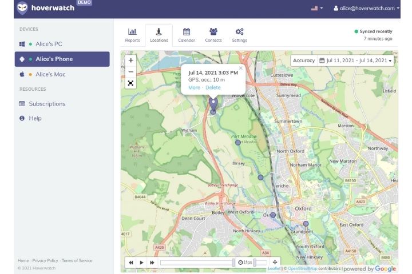412x274 pixels.
Task: Click the location dot near Port Meadow
Action: (x=238, y=142)
